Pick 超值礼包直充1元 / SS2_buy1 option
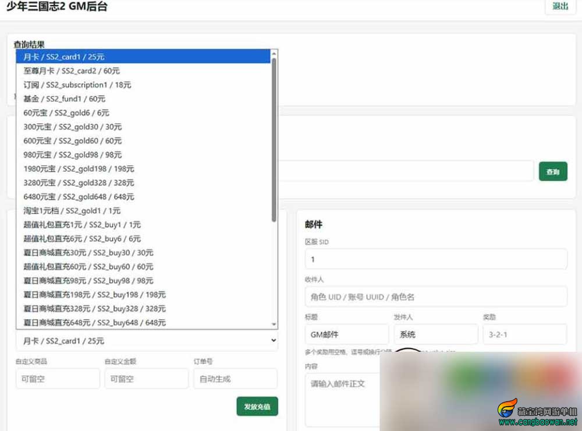This screenshot has height=431, width=582. (x=143, y=225)
